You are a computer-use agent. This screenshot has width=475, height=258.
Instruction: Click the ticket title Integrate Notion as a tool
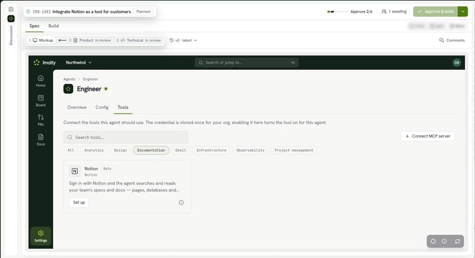coord(92,12)
